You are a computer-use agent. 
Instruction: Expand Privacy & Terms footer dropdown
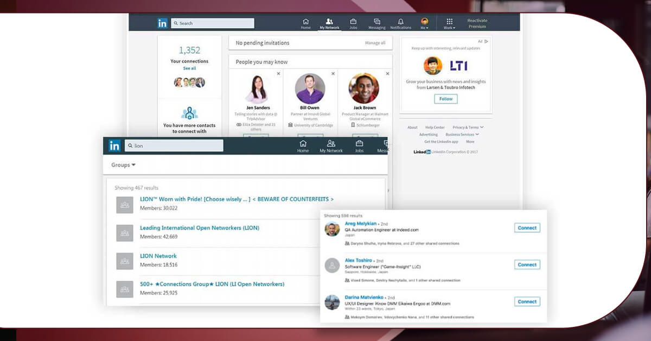[468, 128]
